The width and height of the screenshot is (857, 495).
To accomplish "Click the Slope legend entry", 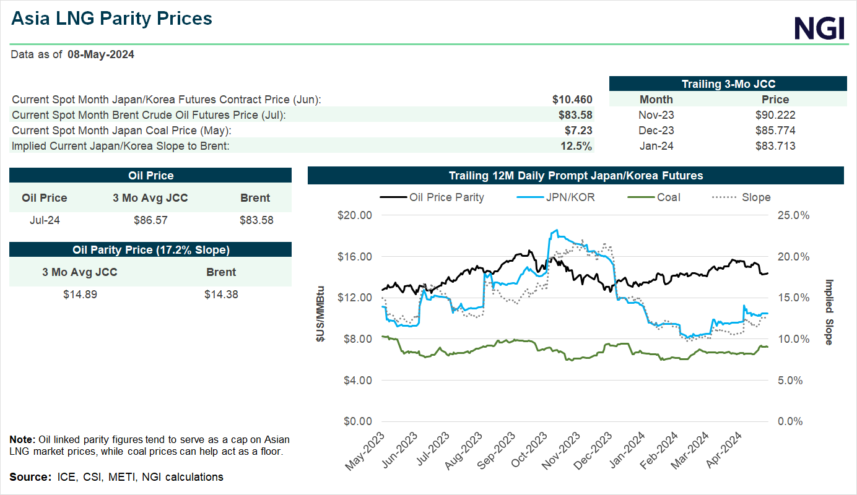I will [741, 197].
